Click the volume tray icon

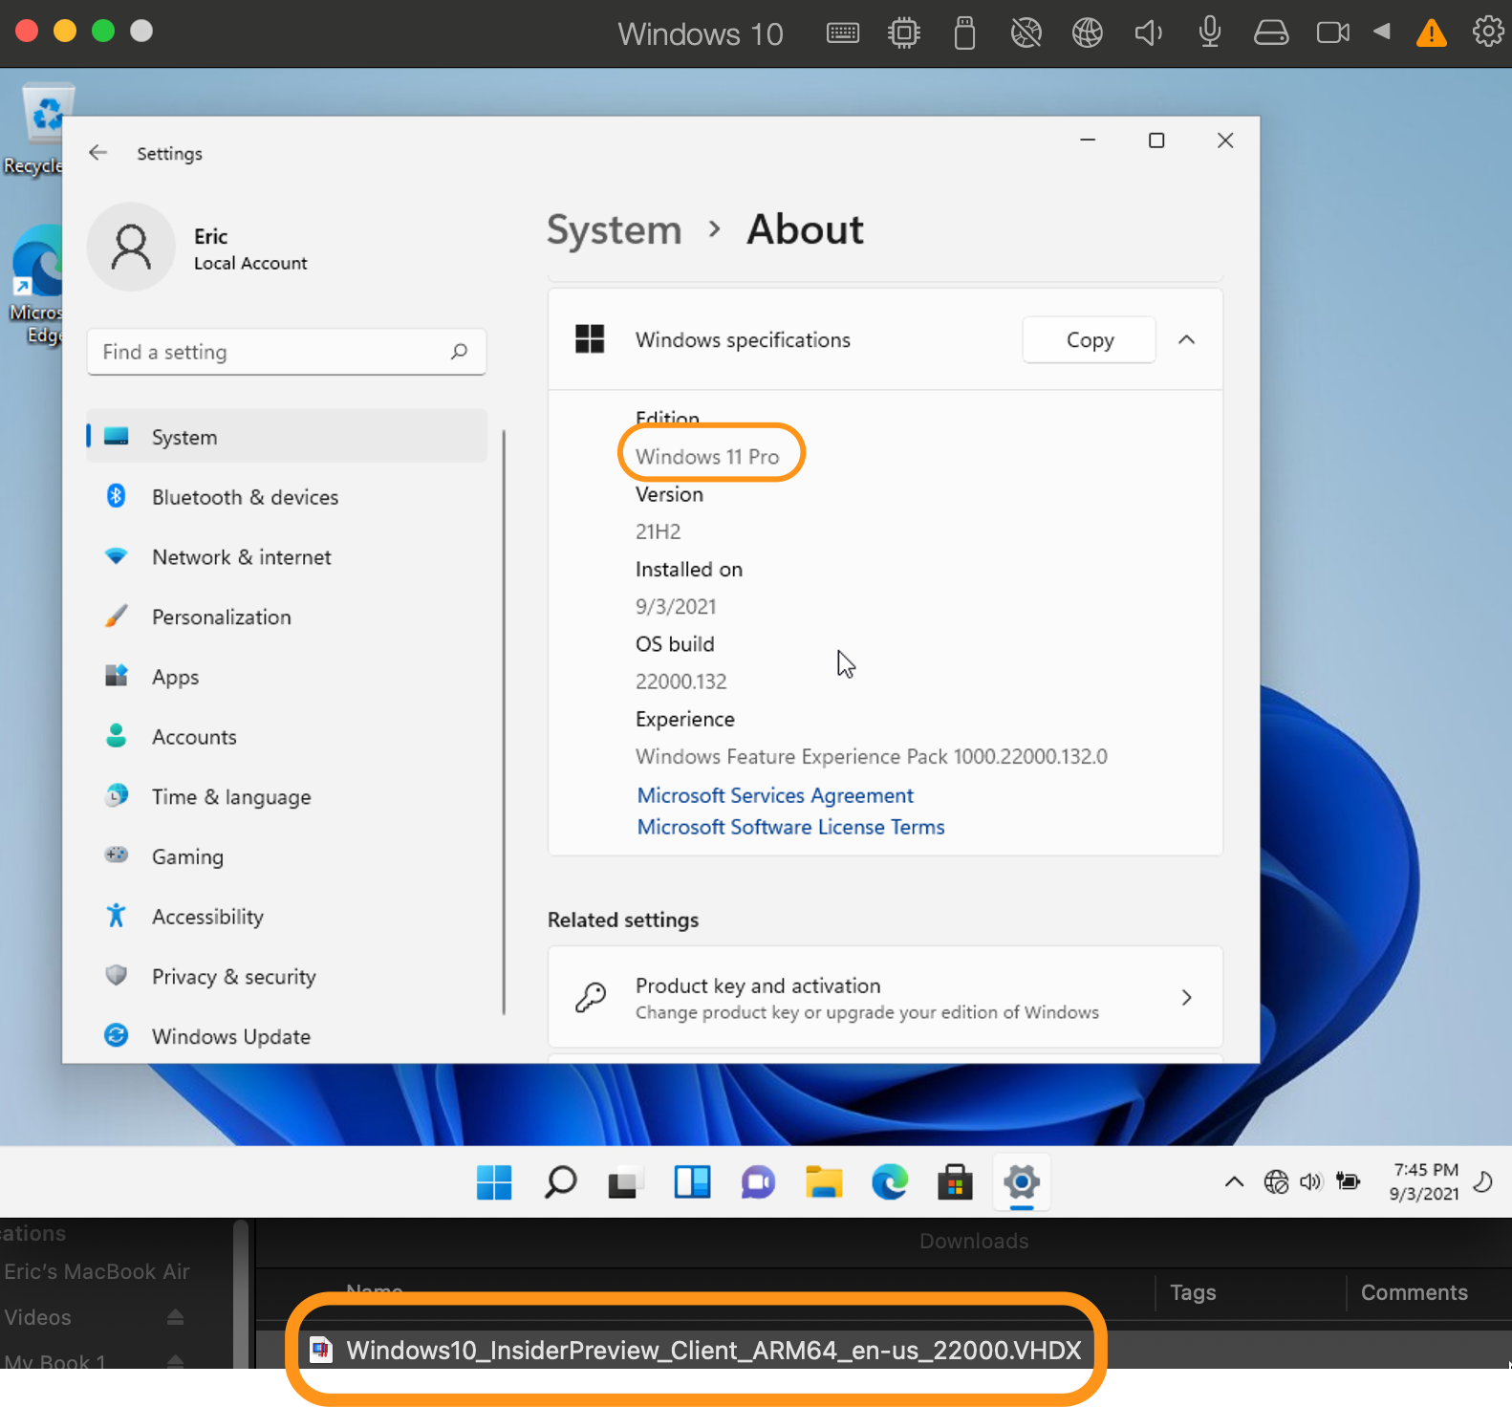(1310, 1182)
